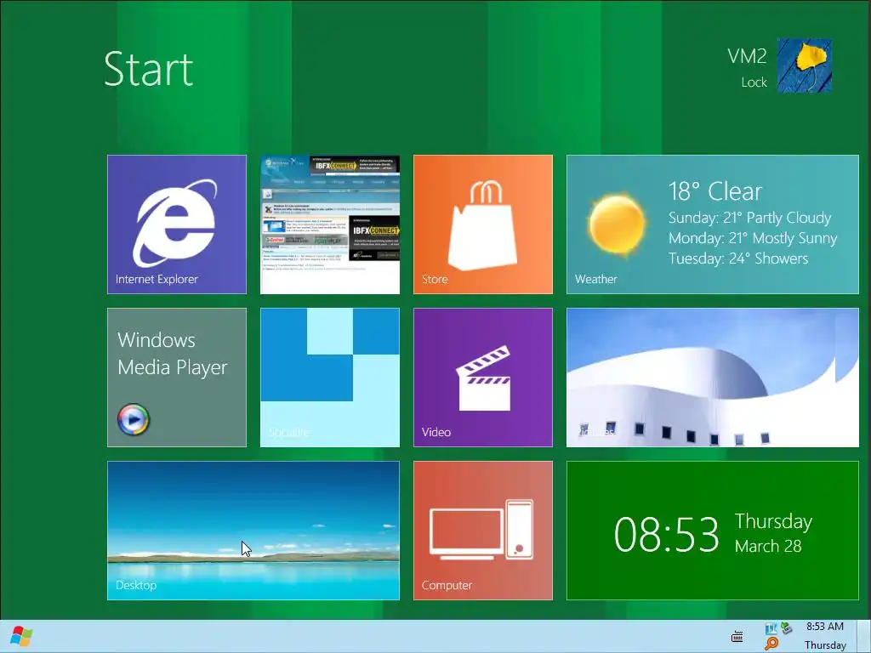Screen dimensions: 871x653
Task: Click the green arrow device tray icon
Action: pyautogui.click(x=785, y=628)
